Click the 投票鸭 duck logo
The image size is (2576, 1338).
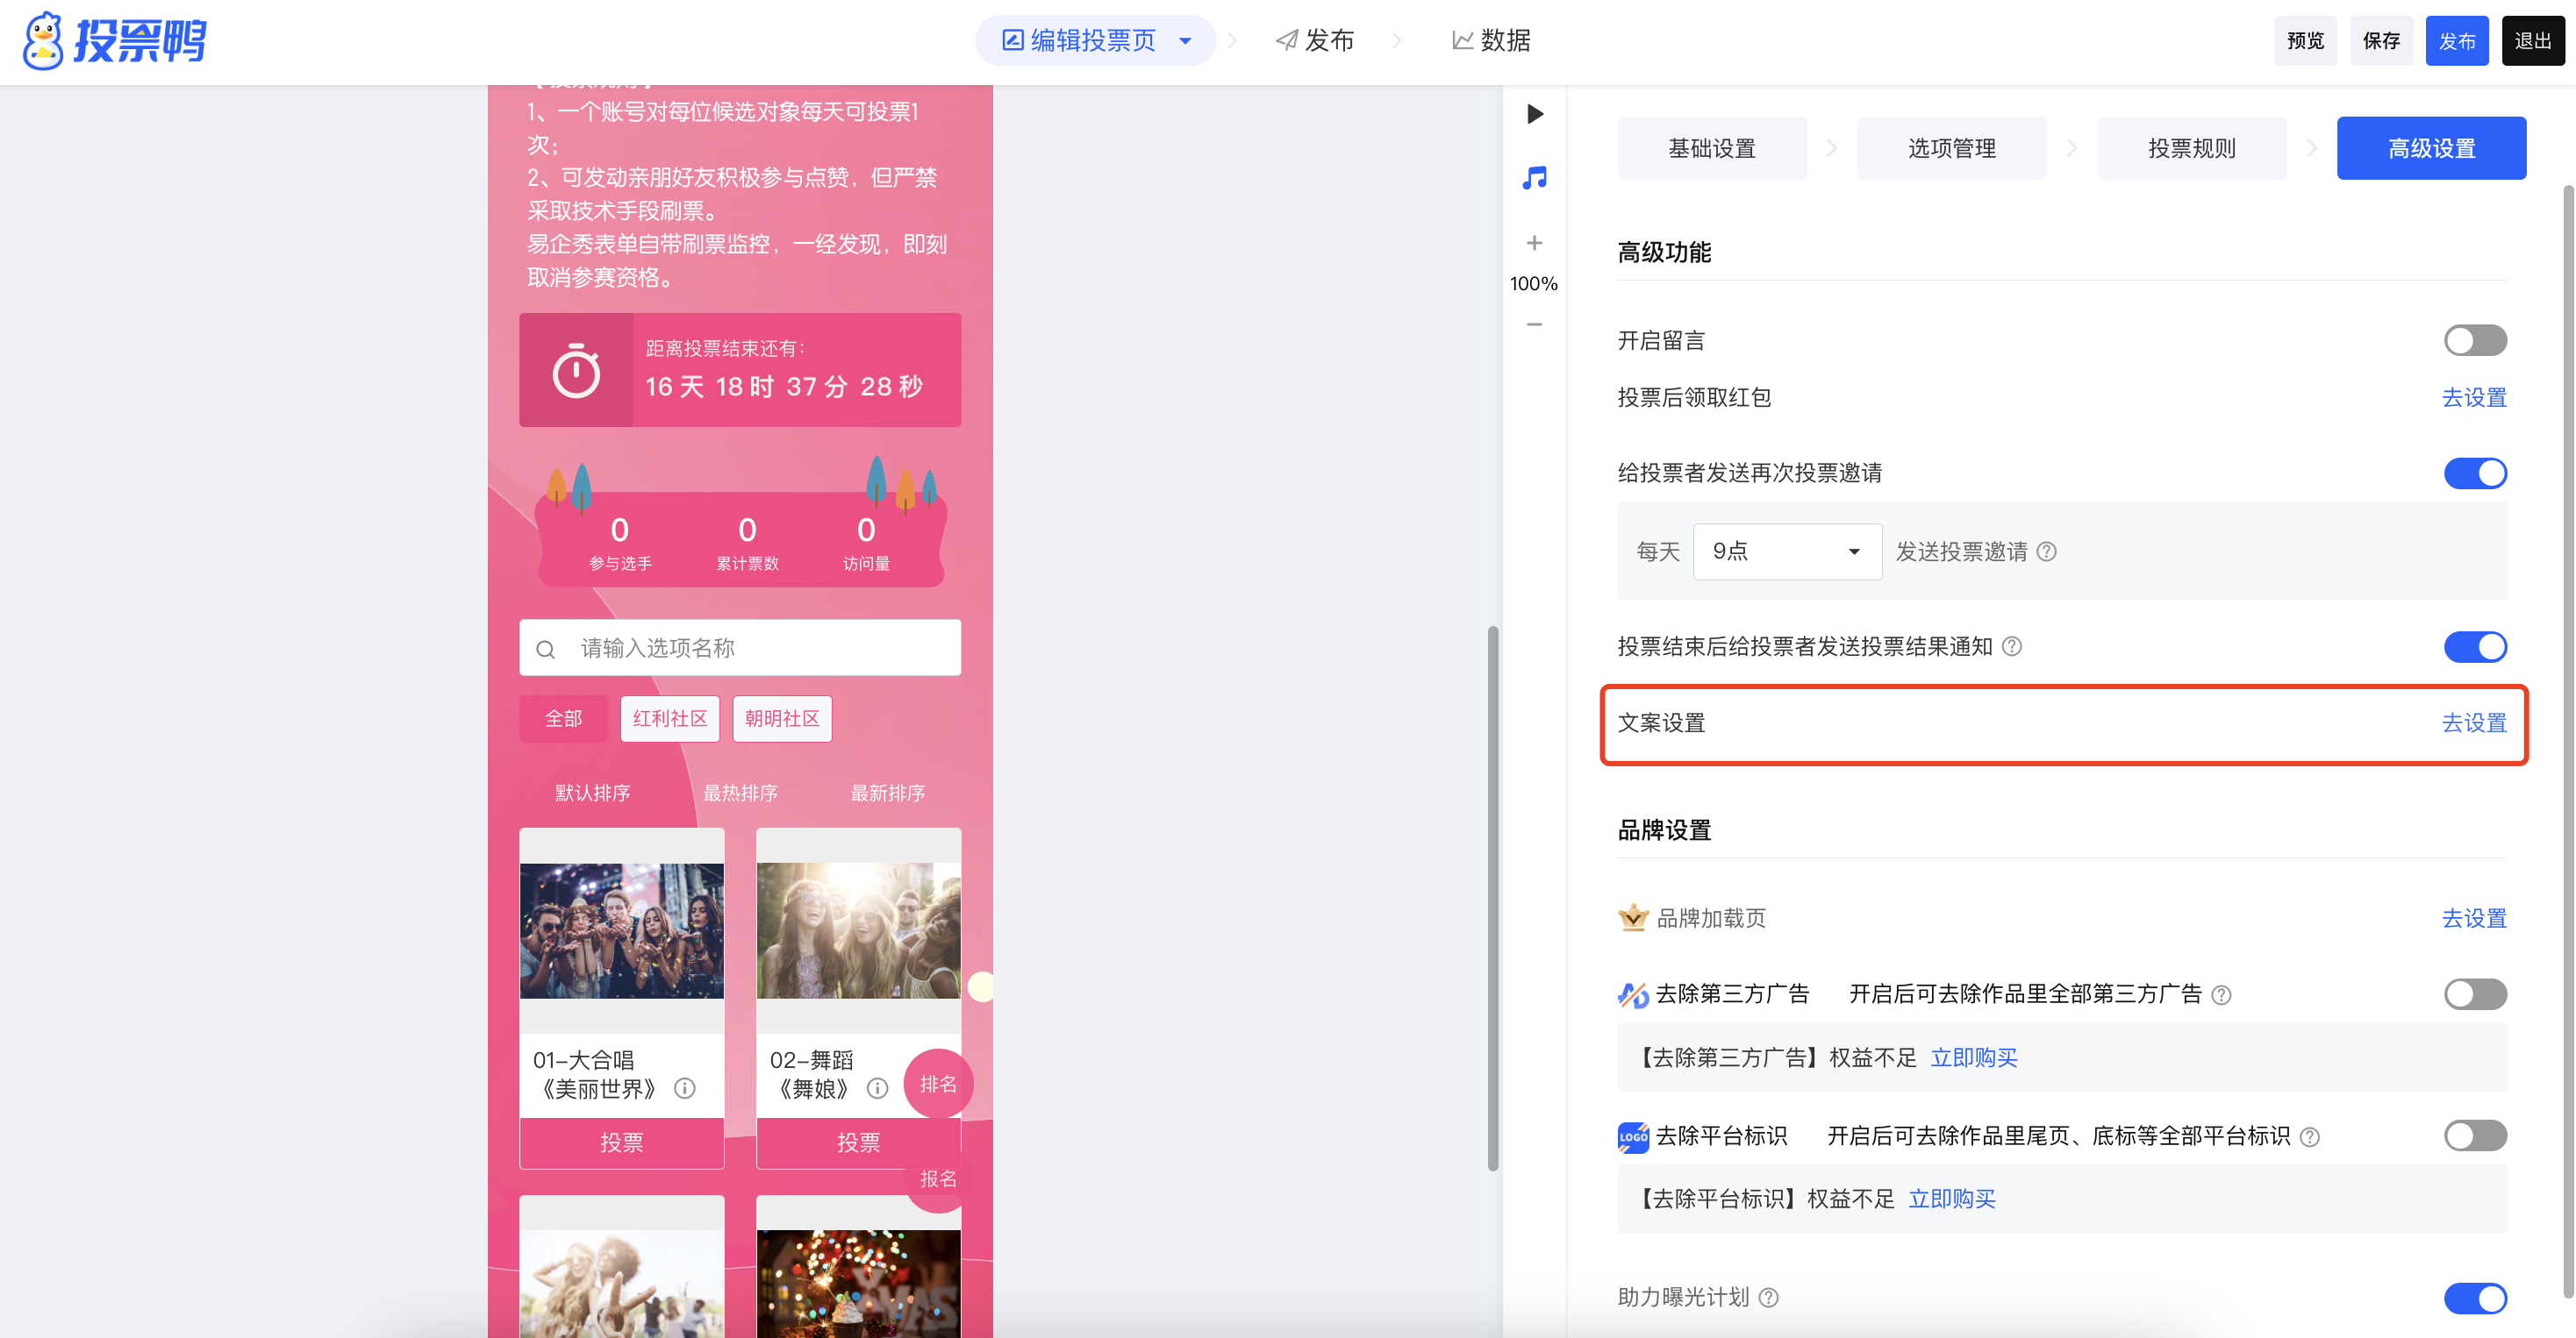tap(44, 41)
